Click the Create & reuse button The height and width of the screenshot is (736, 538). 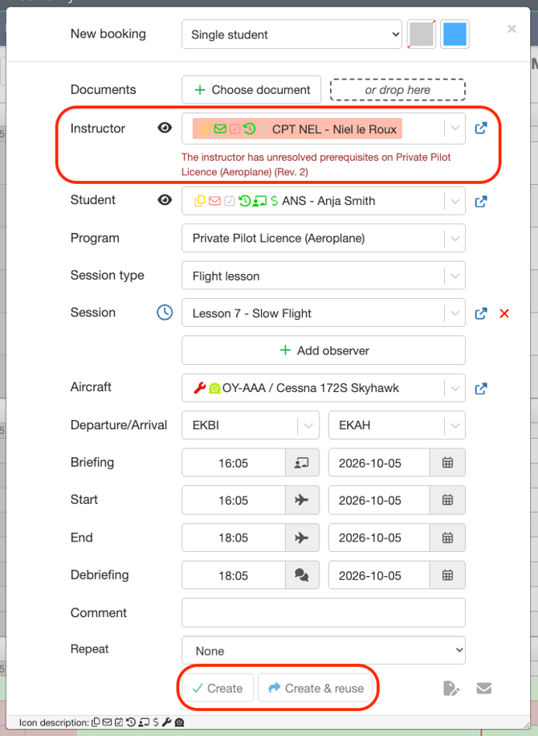316,688
